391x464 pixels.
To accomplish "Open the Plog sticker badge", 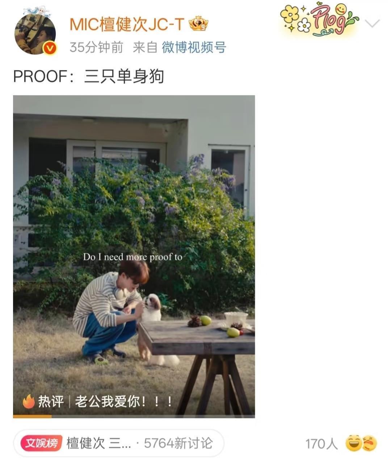I will pos(319,19).
